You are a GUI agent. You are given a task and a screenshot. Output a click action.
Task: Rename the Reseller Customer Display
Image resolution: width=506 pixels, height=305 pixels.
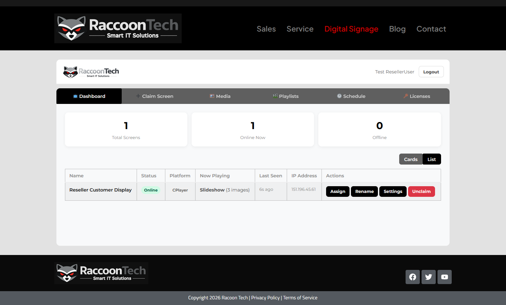[x=364, y=191]
